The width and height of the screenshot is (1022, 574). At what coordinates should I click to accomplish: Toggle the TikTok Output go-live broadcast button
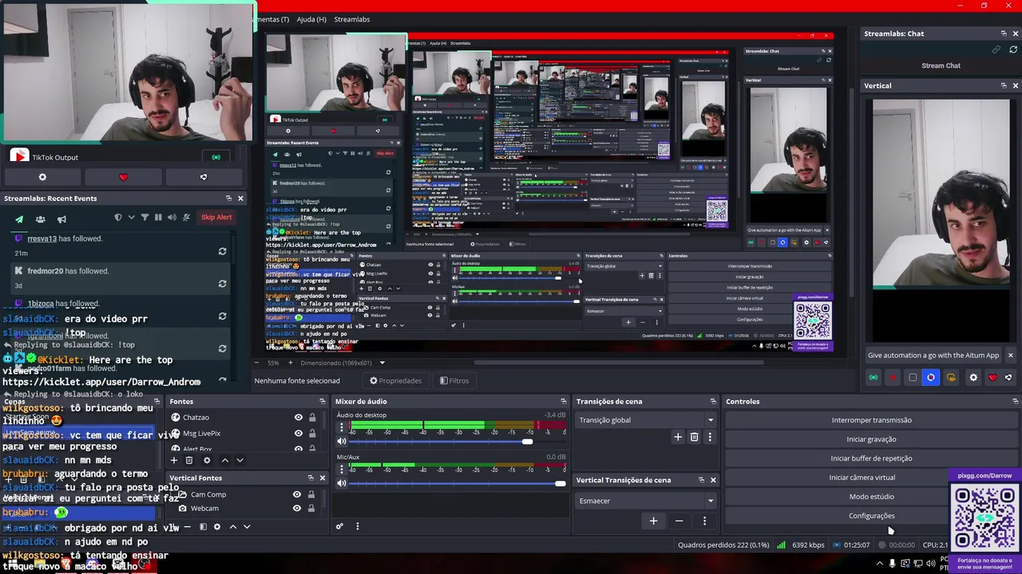coord(216,157)
